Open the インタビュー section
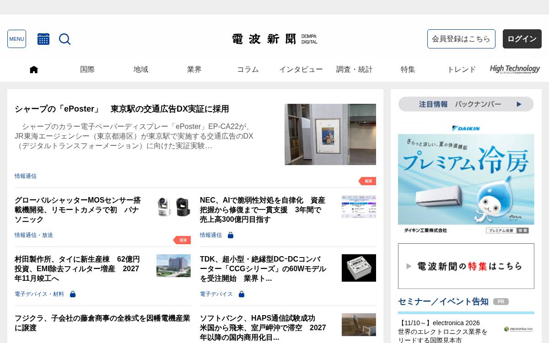 click(301, 70)
